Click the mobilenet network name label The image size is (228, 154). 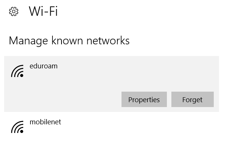tap(45, 122)
